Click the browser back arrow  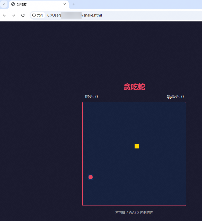point(4,15)
